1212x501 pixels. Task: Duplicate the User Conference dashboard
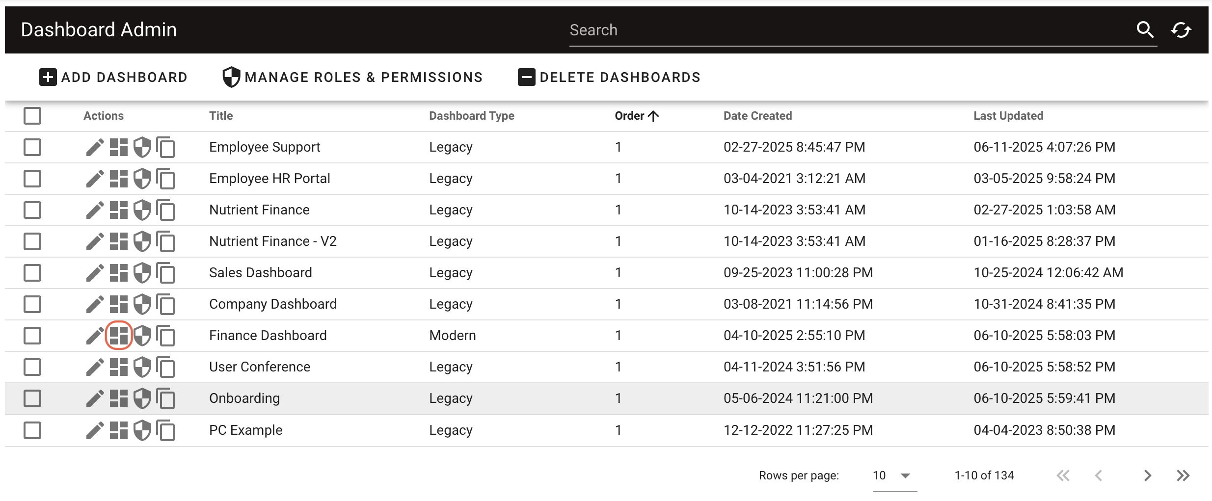166,367
